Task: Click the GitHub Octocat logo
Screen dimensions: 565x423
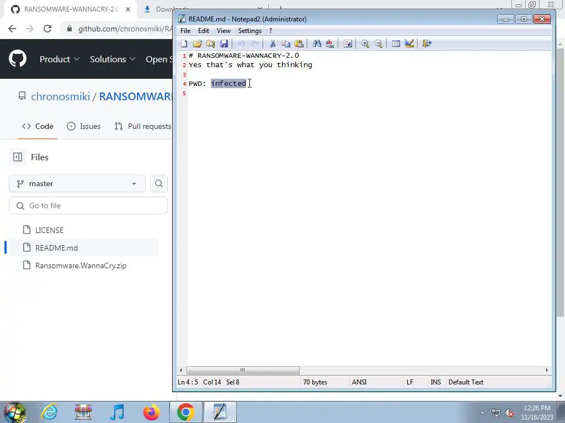Action: click(x=17, y=59)
